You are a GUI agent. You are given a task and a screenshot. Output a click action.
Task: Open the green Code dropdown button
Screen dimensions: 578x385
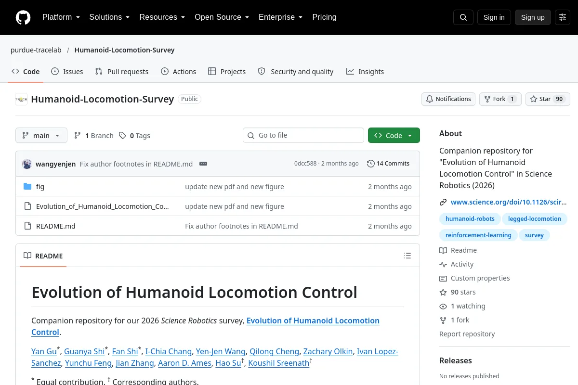pos(394,135)
